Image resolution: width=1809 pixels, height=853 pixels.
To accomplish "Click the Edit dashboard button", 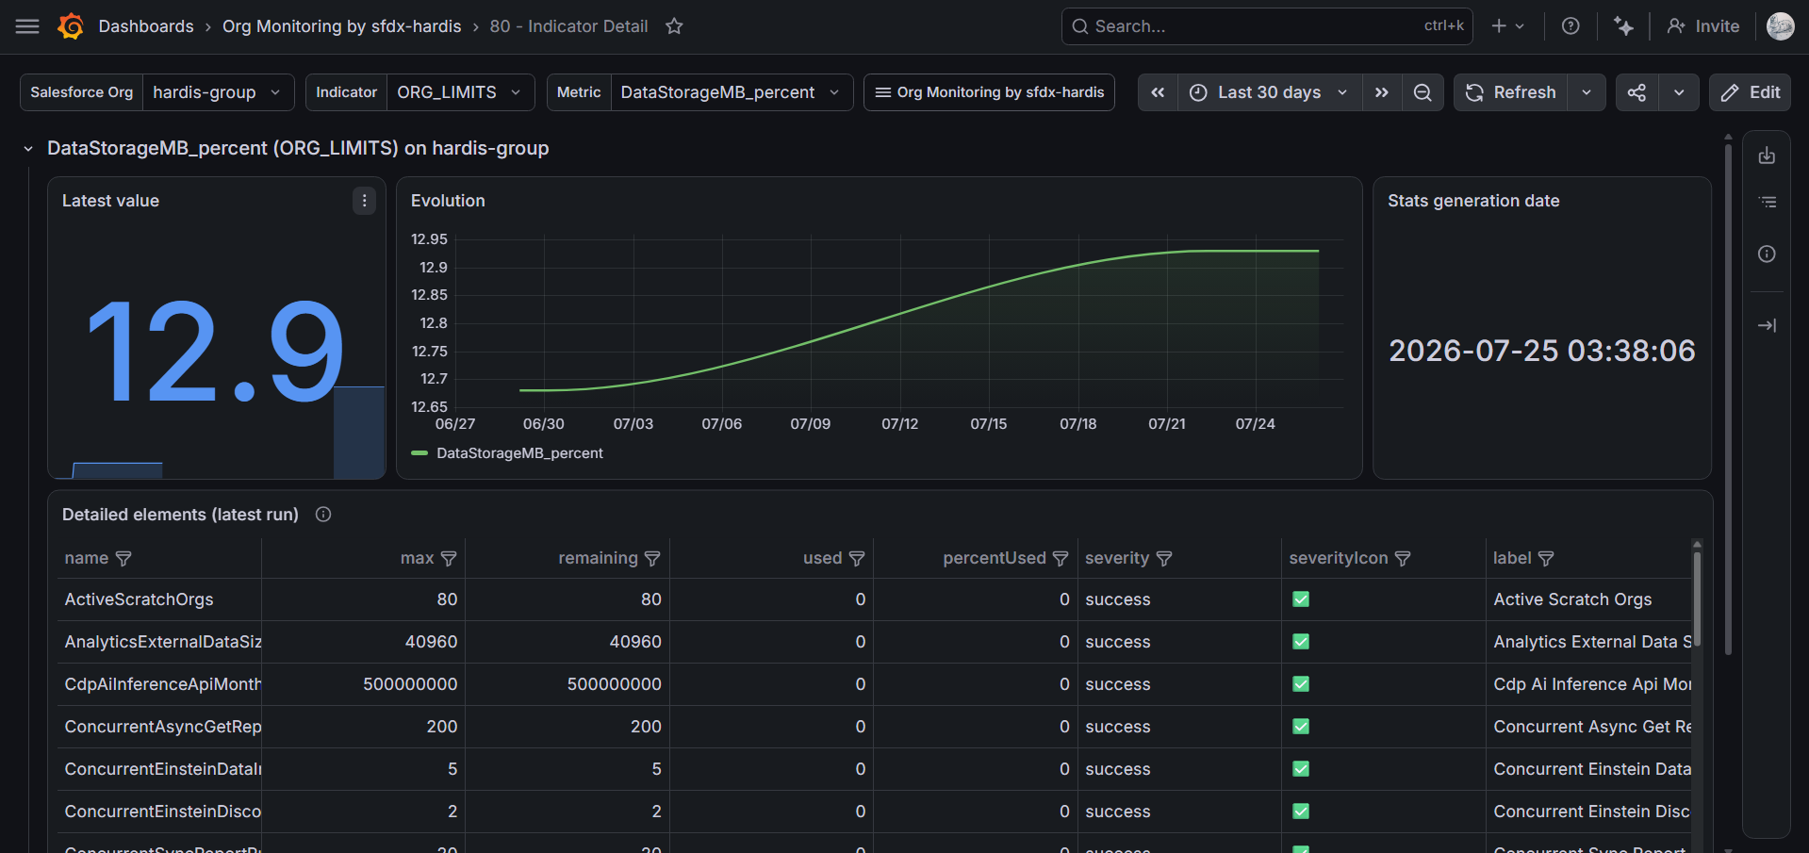I will [x=1750, y=92].
